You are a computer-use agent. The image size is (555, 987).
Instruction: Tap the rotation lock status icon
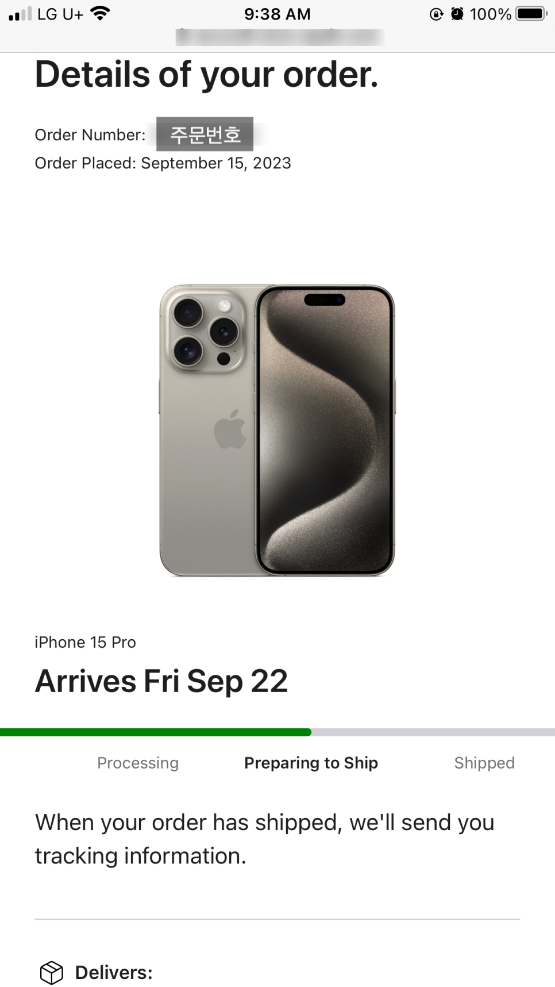point(437,14)
